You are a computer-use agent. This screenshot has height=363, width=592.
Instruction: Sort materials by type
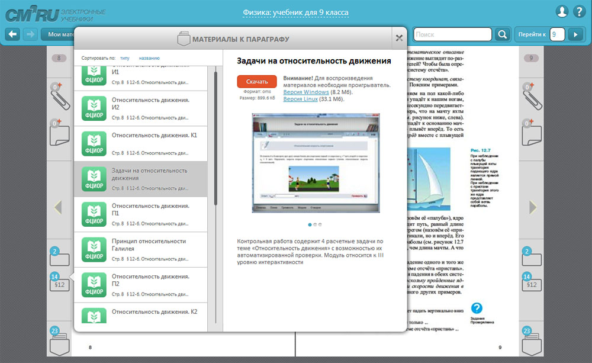[124, 58]
